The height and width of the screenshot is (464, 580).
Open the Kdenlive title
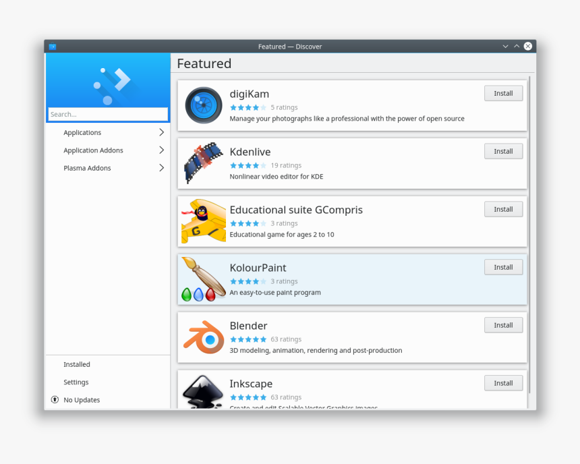(x=250, y=152)
